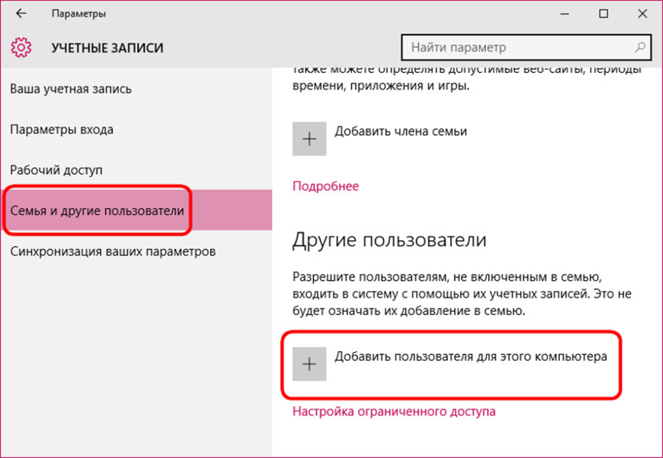Focus the Найти параметр search field
This screenshot has height=458, width=663.
pyautogui.click(x=526, y=47)
